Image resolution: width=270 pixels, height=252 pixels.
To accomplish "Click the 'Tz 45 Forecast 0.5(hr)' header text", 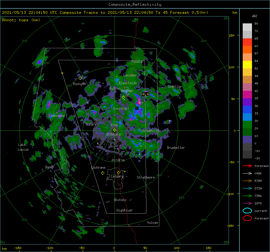I will point(182,13).
